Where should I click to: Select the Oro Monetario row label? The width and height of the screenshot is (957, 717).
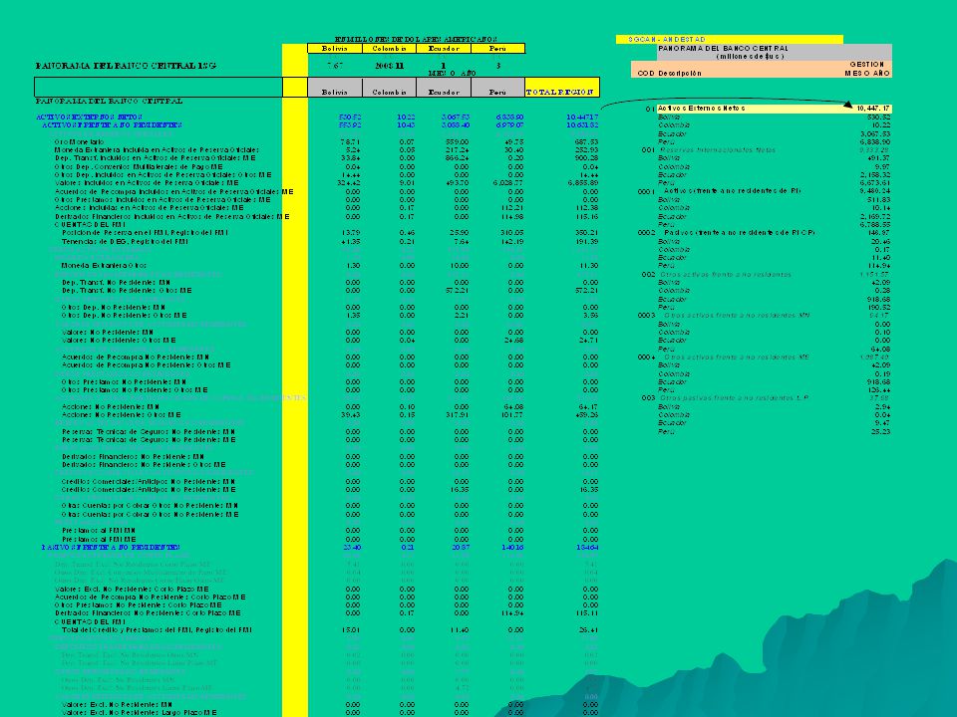[80, 141]
